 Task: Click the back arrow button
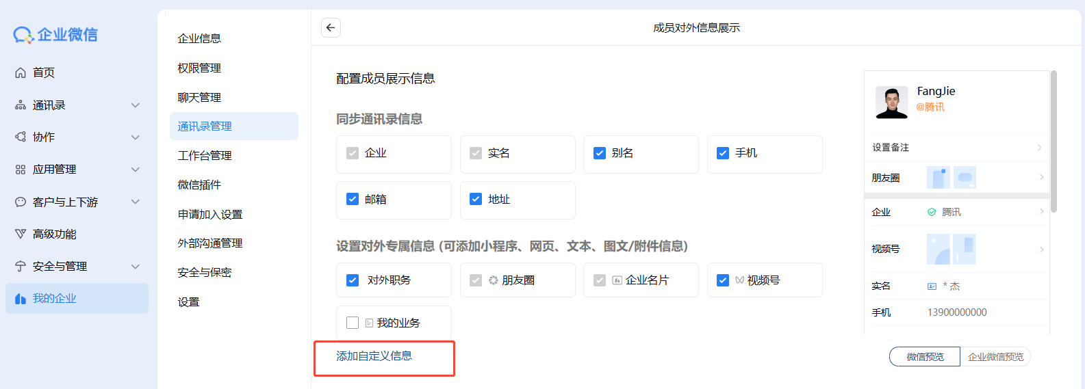click(331, 27)
